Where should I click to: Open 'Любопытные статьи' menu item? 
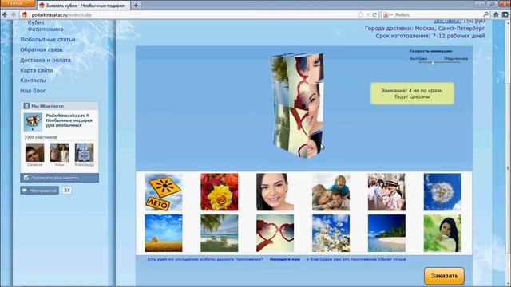(x=48, y=40)
